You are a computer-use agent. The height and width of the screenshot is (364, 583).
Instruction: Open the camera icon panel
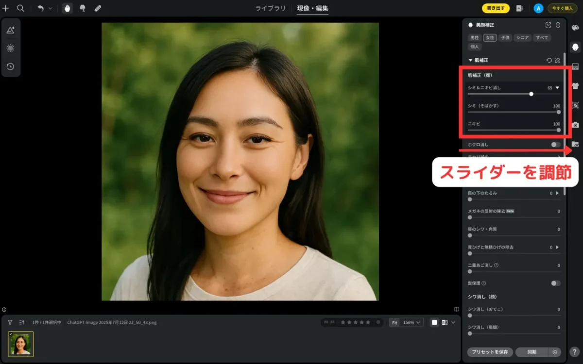[575, 125]
